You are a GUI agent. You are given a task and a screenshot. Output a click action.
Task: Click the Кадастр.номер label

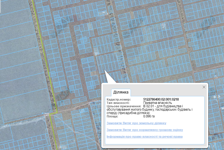[119, 99]
